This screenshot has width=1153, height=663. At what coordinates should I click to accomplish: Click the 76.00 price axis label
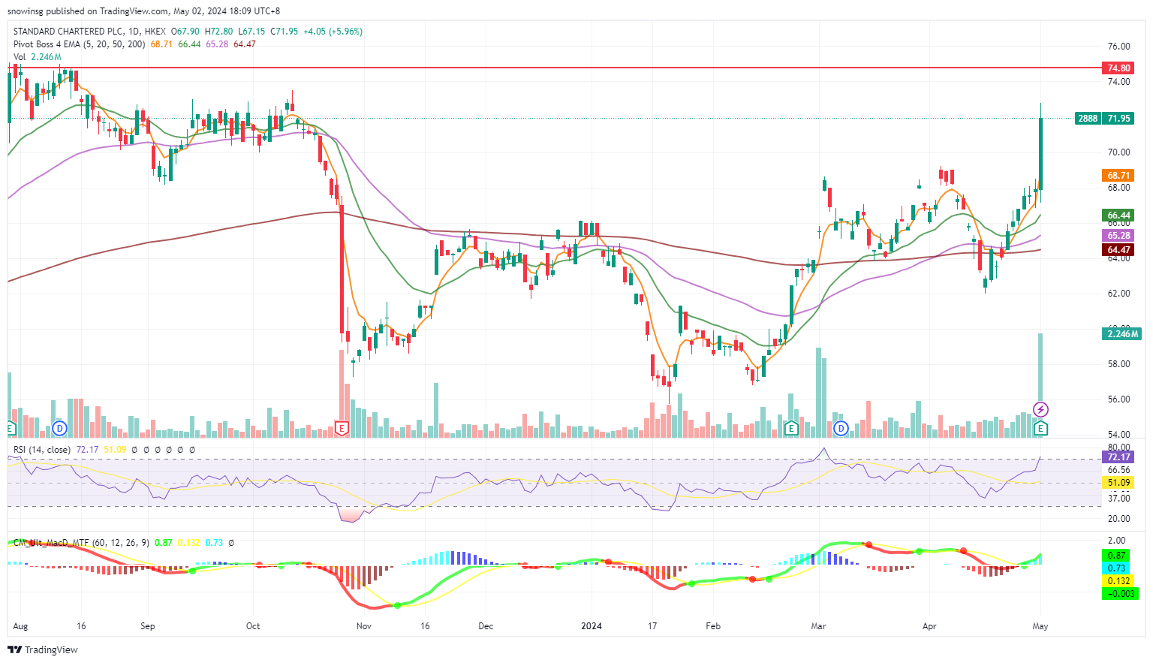coord(1118,47)
